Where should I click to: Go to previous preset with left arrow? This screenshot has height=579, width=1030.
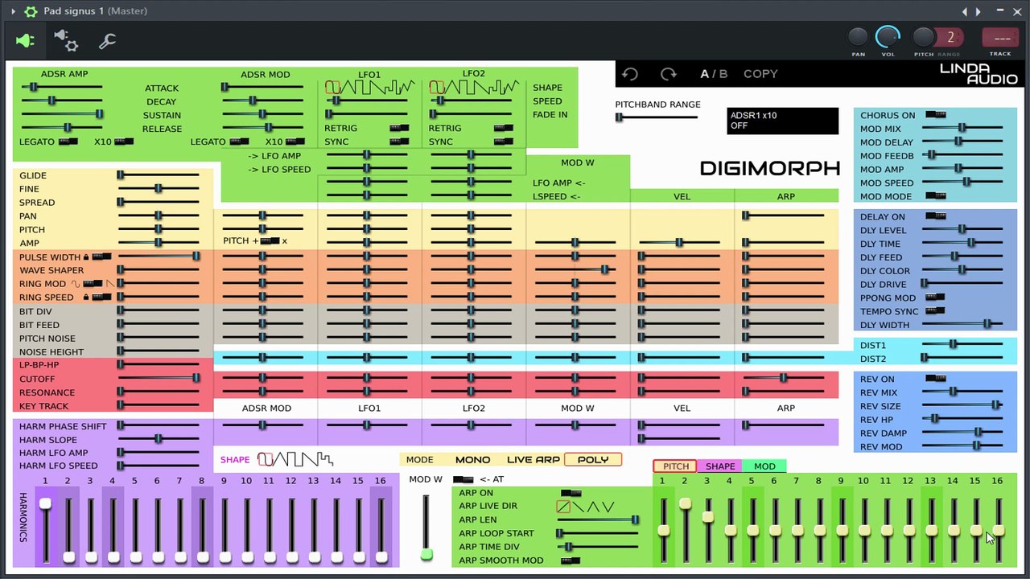(x=965, y=11)
